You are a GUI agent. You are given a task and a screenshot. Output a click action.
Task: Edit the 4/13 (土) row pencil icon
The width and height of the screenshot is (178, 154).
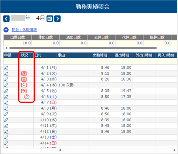pyautogui.click(x=6, y=137)
